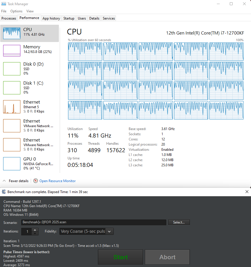Screen dimensions: 251x267
Task: Click the green Start benchmark button
Action: click(x=121, y=257)
